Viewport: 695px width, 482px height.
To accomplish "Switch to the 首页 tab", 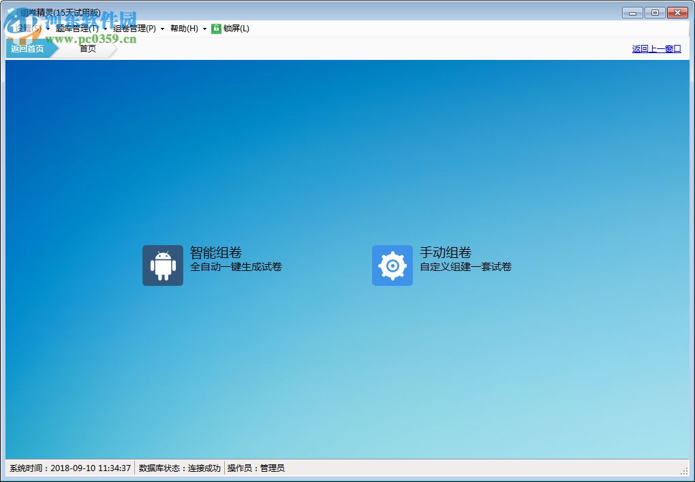I will 88,48.
